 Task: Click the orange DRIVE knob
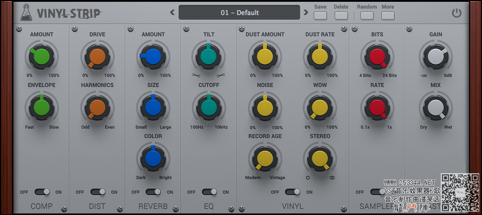[97, 57]
